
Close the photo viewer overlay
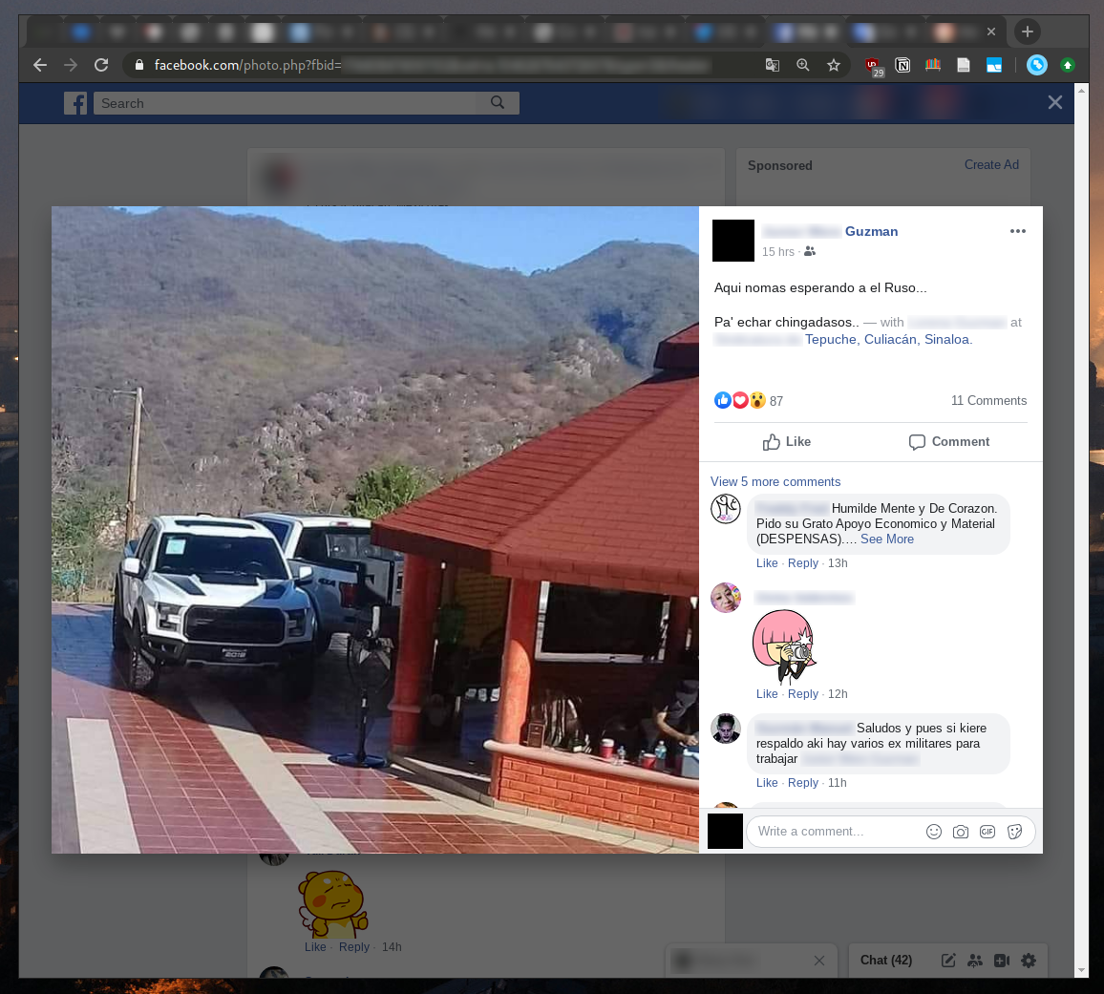(1054, 103)
